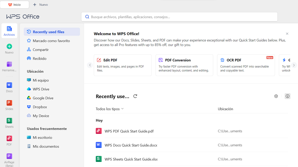Click the info icon beside settings

[287, 96]
